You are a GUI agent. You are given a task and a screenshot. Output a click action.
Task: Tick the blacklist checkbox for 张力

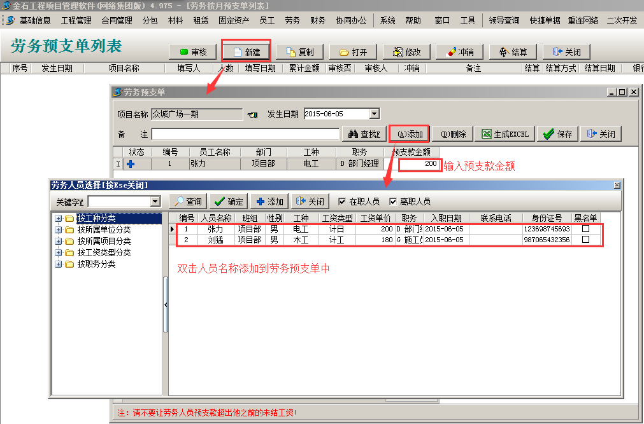pyautogui.click(x=586, y=229)
